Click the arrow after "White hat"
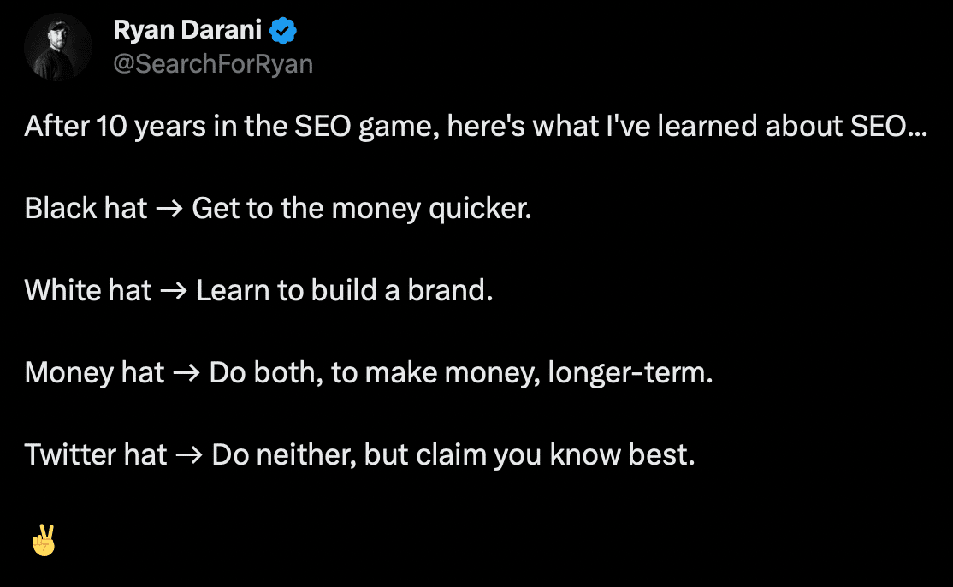The width and height of the screenshot is (953, 587). coord(174,291)
